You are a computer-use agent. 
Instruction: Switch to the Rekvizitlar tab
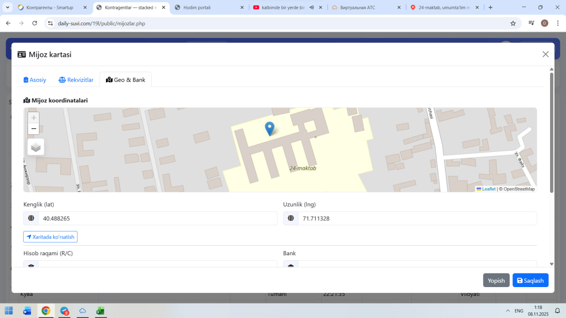click(x=76, y=80)
